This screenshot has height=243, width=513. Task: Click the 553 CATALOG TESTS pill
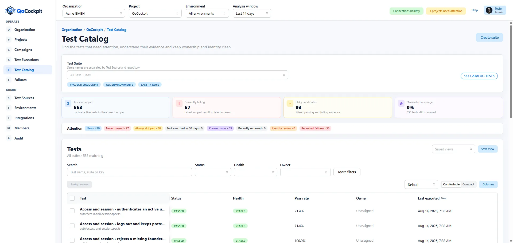479,76
